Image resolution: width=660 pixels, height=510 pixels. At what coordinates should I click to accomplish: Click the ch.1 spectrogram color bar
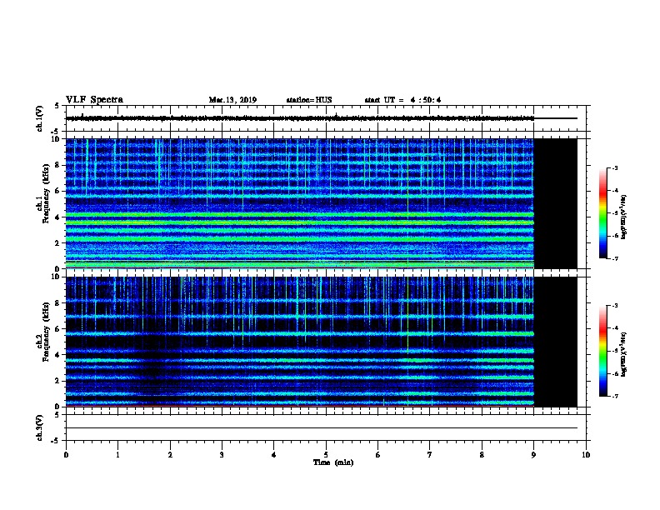point(602,213)
